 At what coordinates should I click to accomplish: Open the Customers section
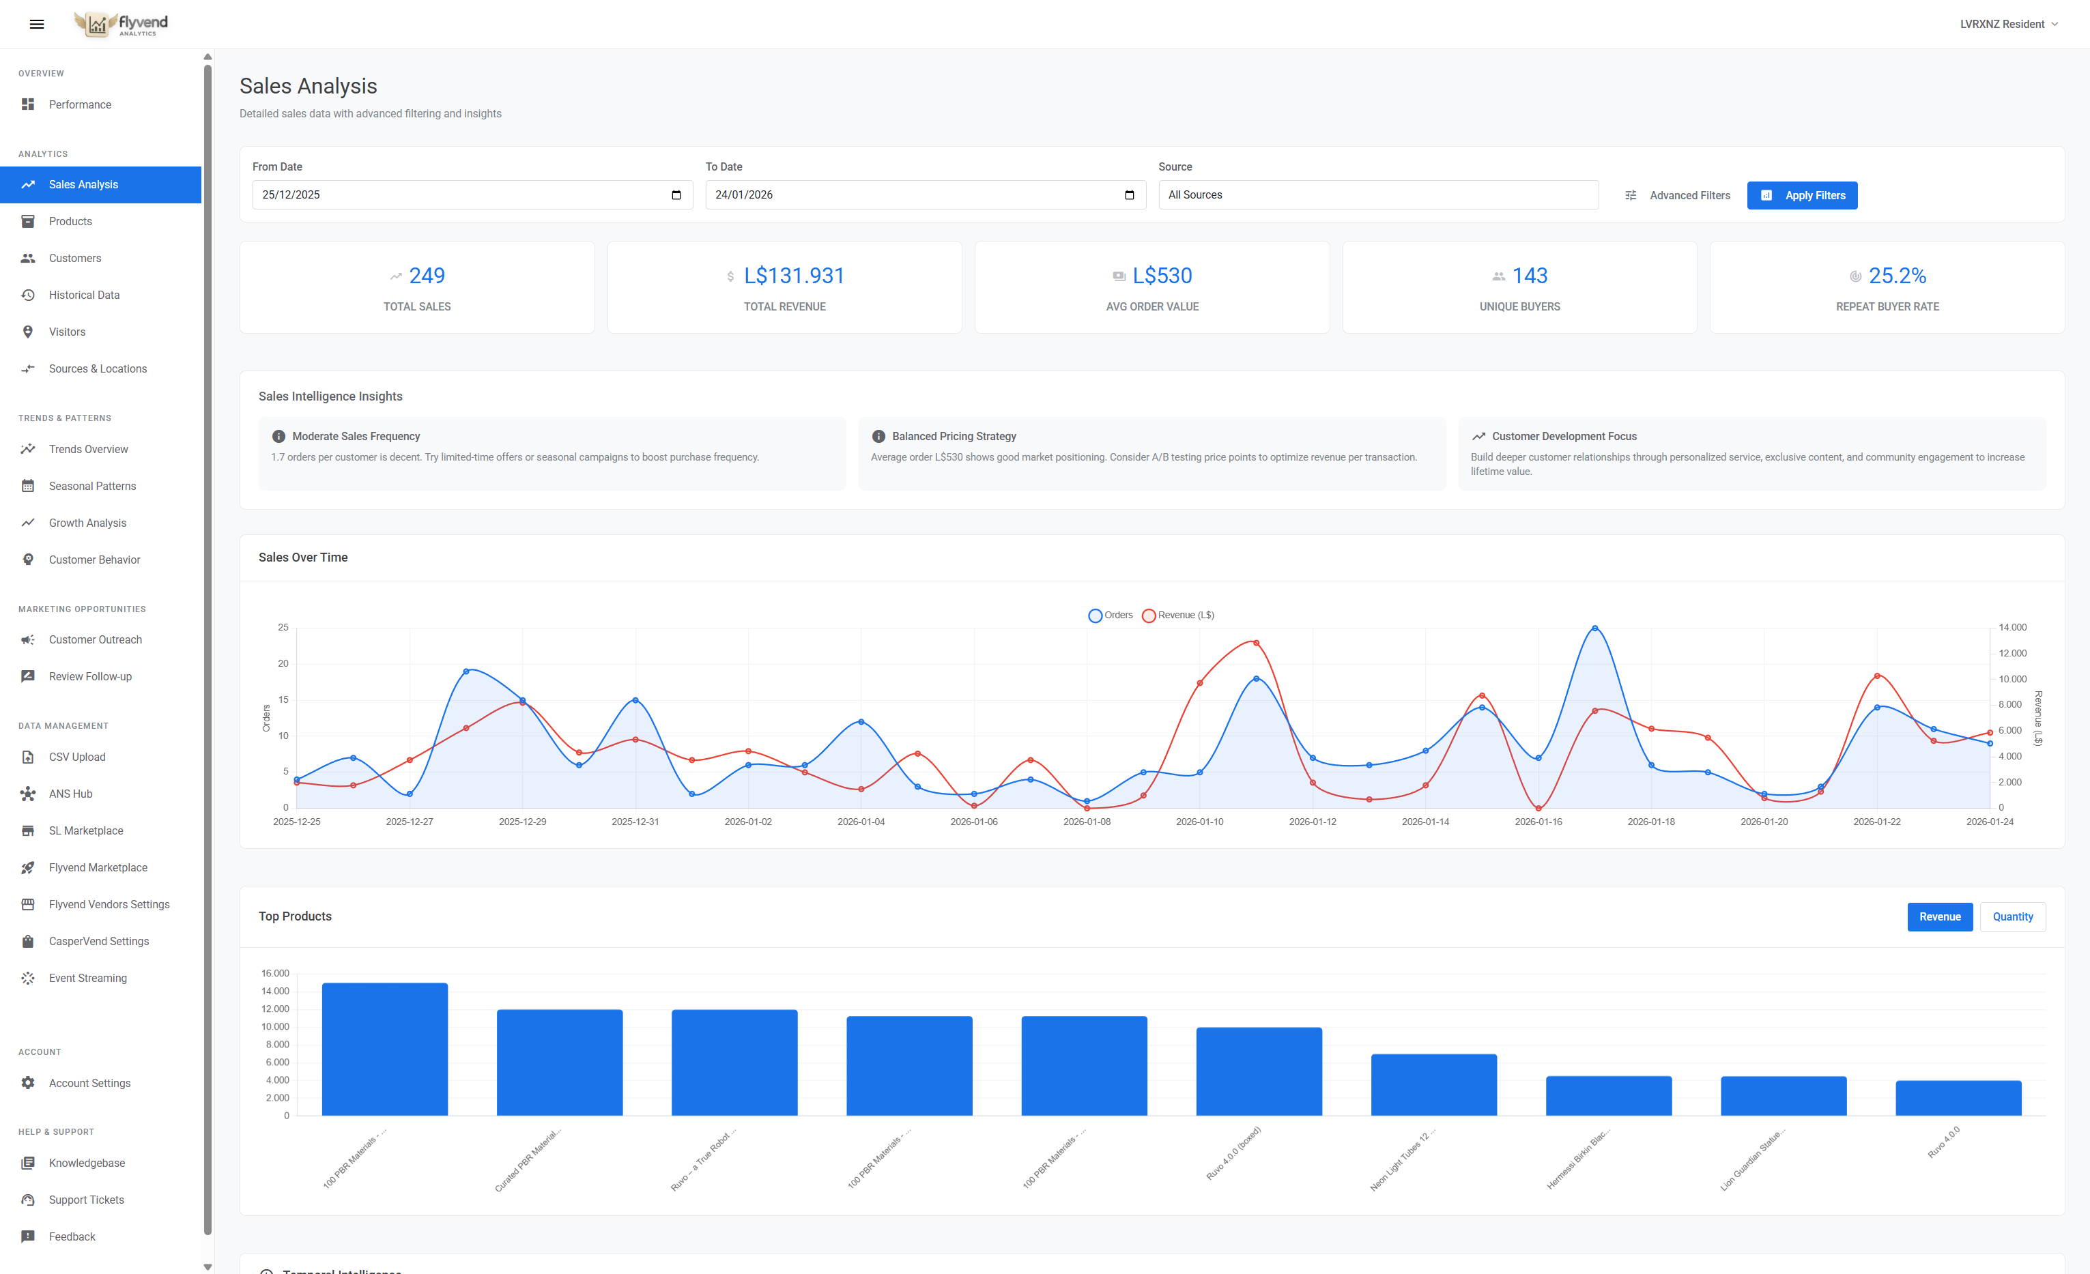74,258
